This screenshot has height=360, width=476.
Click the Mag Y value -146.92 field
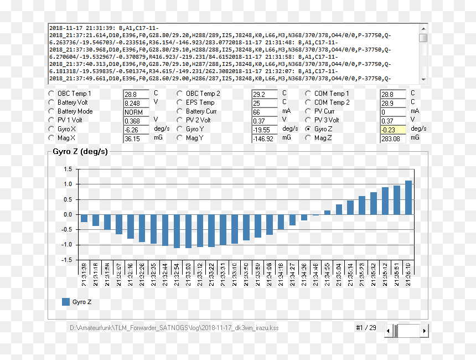tap(265, 139)
